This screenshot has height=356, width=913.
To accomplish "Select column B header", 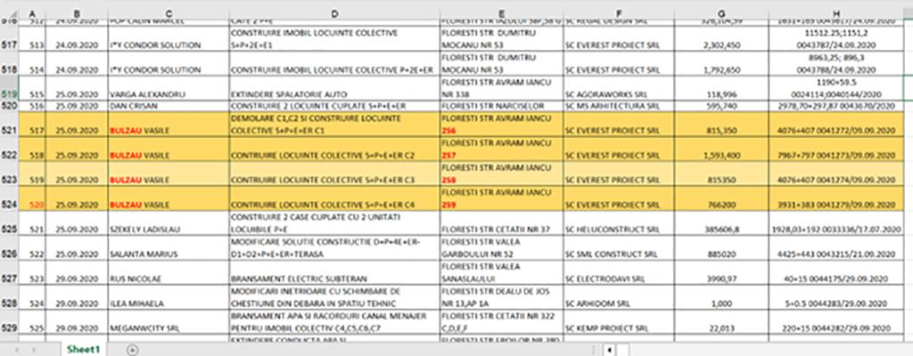I will [x=76, y=13].
